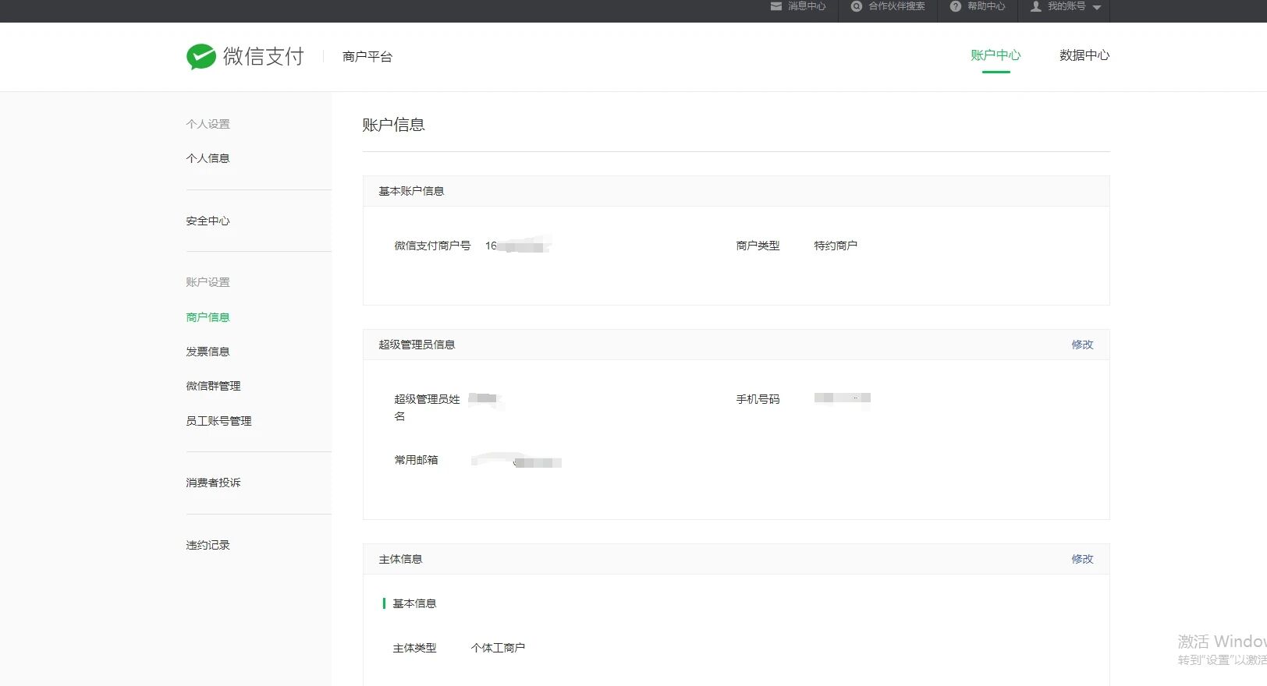Click the 商户平台 header label
The height and width of the screenshot is (686, 1267).
click(367, 57)
